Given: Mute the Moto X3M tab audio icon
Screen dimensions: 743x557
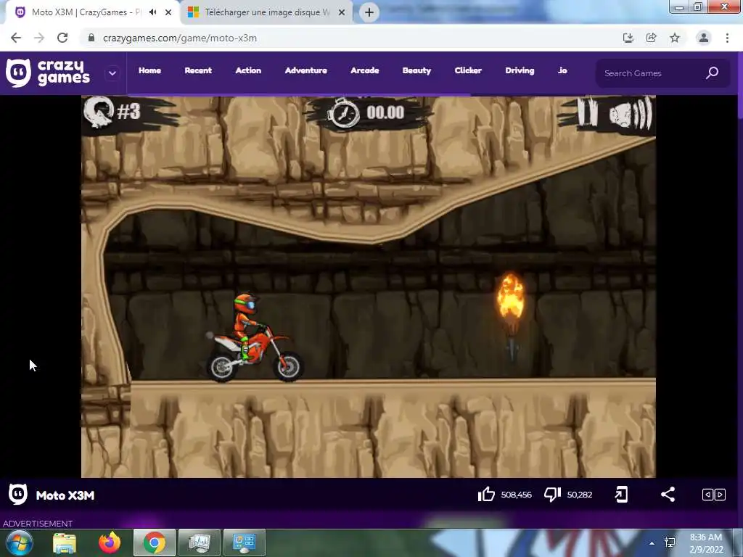Looking at the screenshot, I should (152, 12).
